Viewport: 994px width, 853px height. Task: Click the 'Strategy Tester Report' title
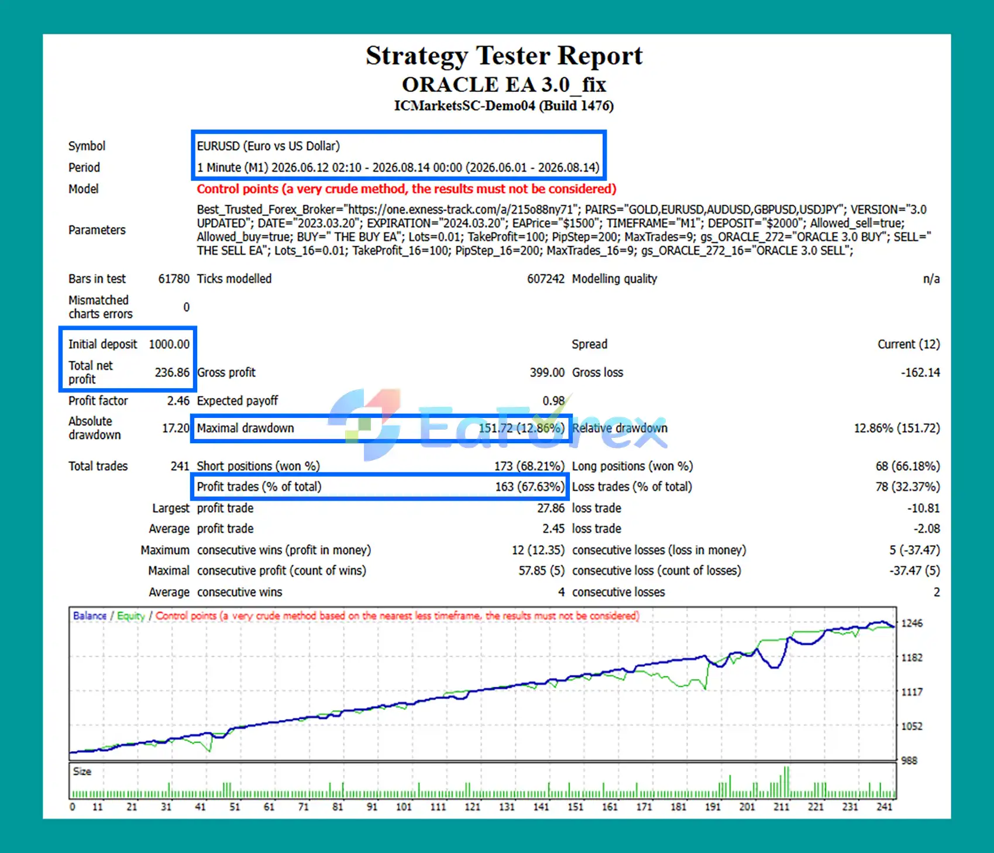504,56
